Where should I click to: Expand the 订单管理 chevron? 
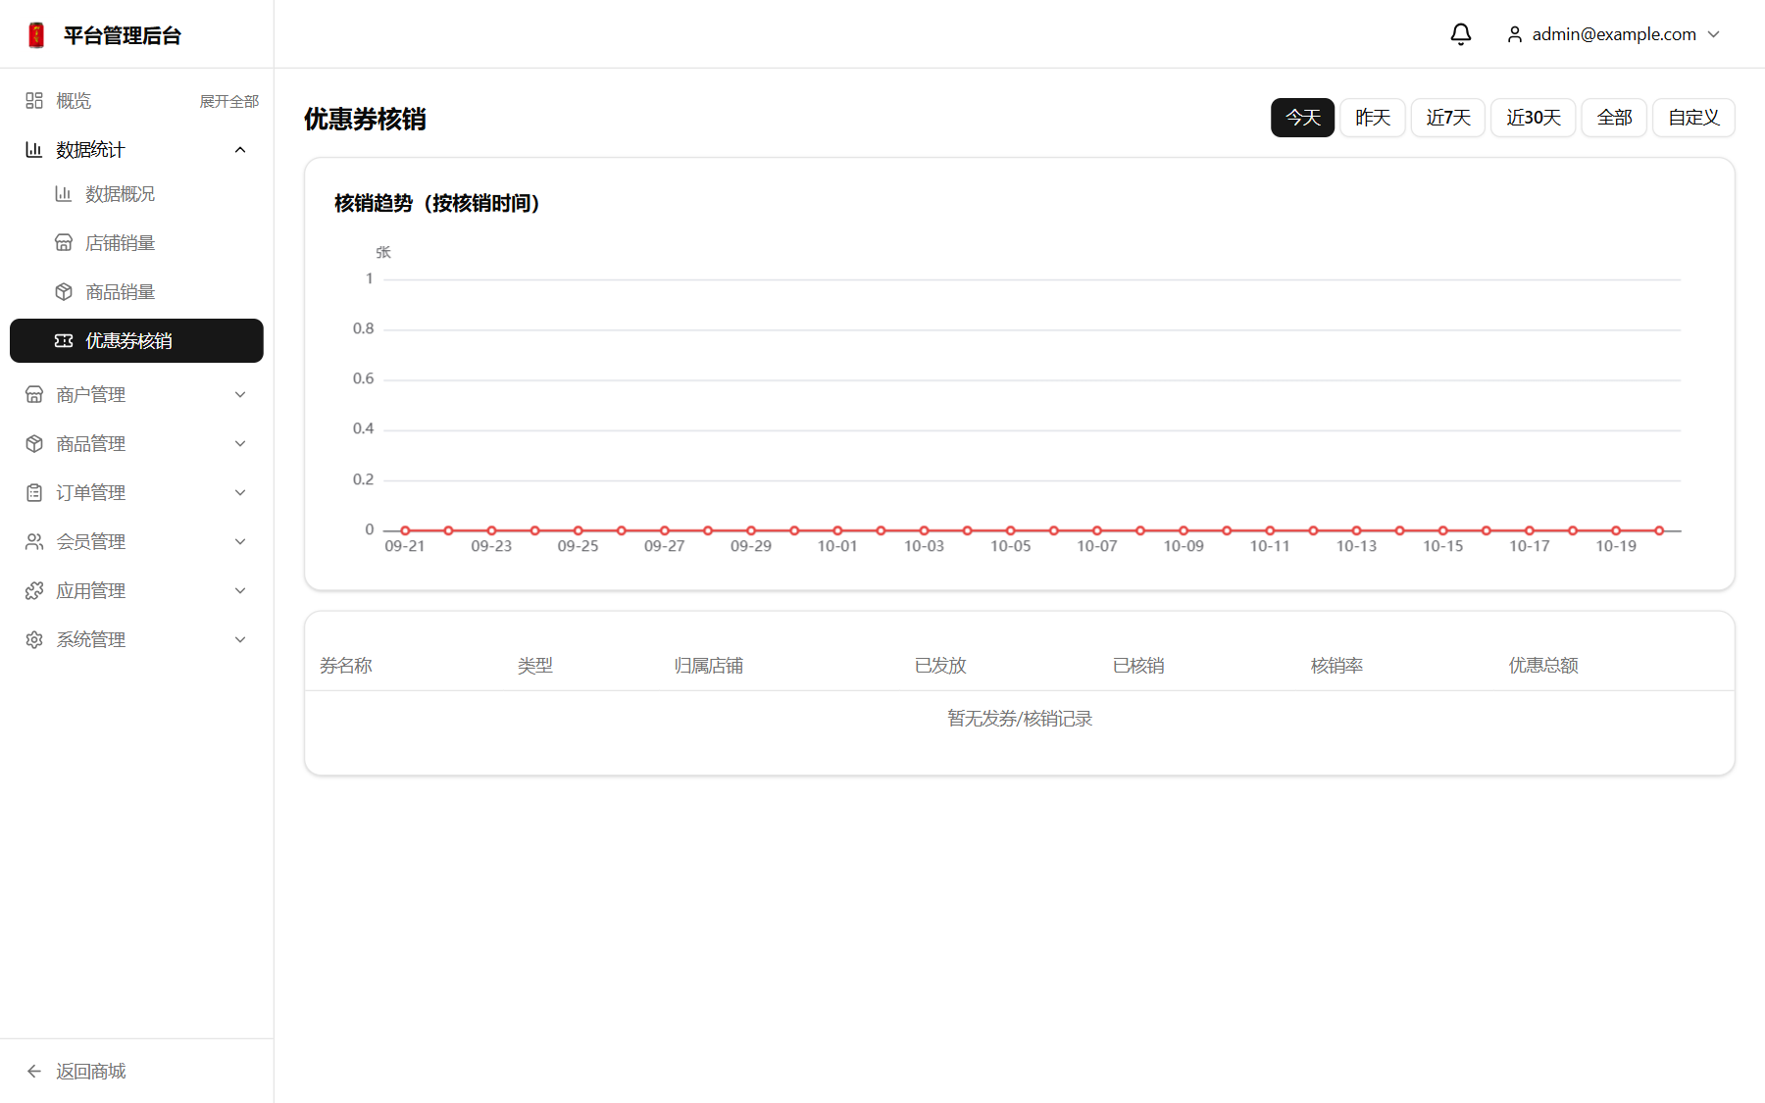240,492
